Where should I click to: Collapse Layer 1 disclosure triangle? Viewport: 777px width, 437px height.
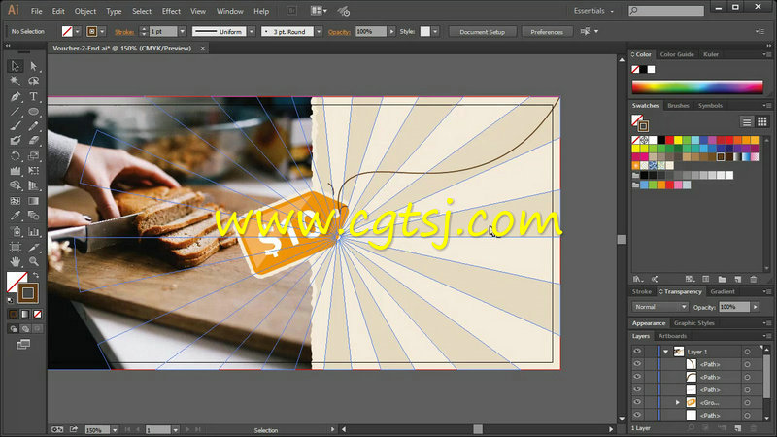click(x=666, y=352)
